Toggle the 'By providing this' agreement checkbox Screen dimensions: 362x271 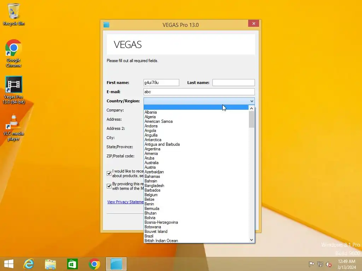click(x=109, y=186)
